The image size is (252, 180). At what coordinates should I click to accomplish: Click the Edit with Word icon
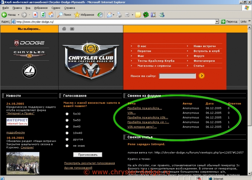tap(127, 15)
